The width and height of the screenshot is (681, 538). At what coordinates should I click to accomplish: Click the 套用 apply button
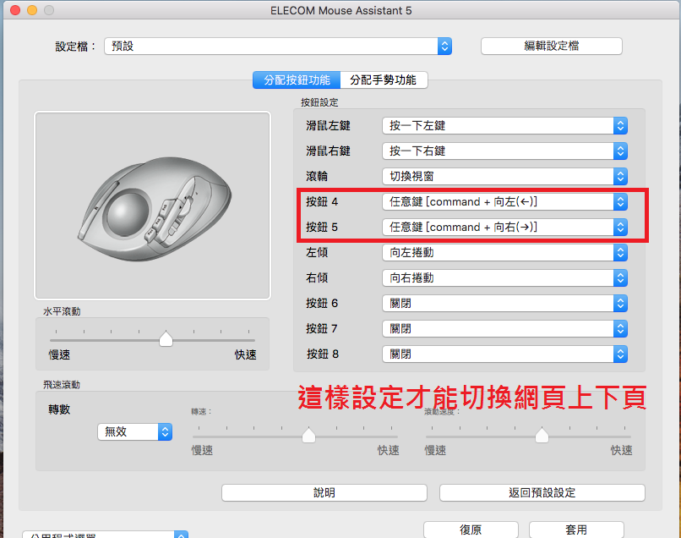[x=576, y=530]
